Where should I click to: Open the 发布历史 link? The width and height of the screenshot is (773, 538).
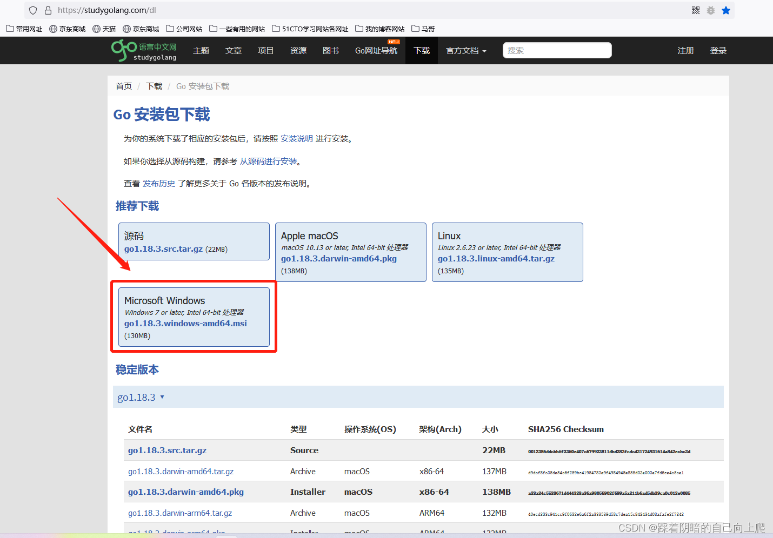[159, 184]
